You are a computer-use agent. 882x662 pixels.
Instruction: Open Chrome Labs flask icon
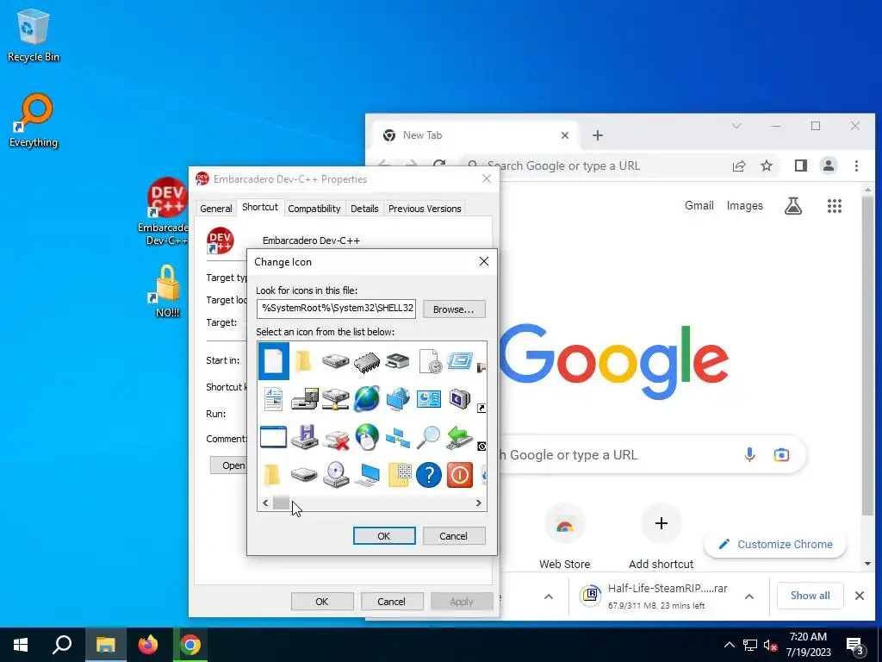[x=793, y=206]
